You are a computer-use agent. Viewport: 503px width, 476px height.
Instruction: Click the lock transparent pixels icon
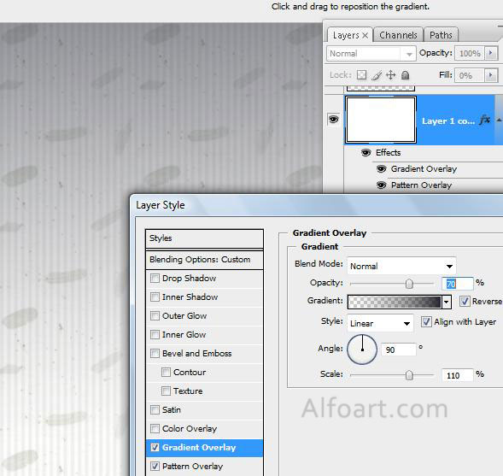coord(361,75)
